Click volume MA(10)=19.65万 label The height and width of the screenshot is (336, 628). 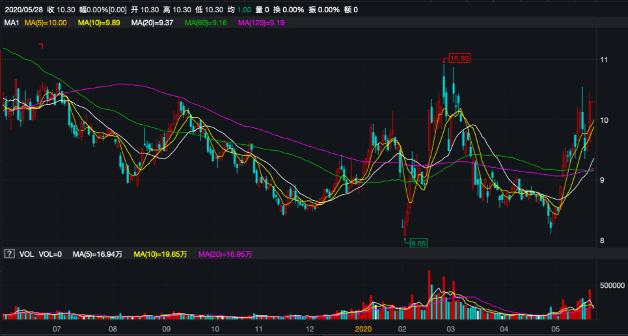point(160,254)
